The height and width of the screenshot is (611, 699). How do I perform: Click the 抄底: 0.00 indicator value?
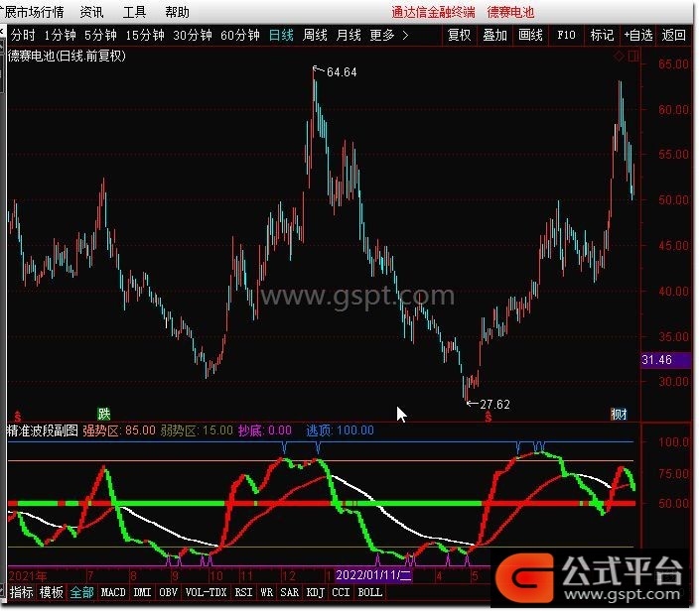coord(265,430)
